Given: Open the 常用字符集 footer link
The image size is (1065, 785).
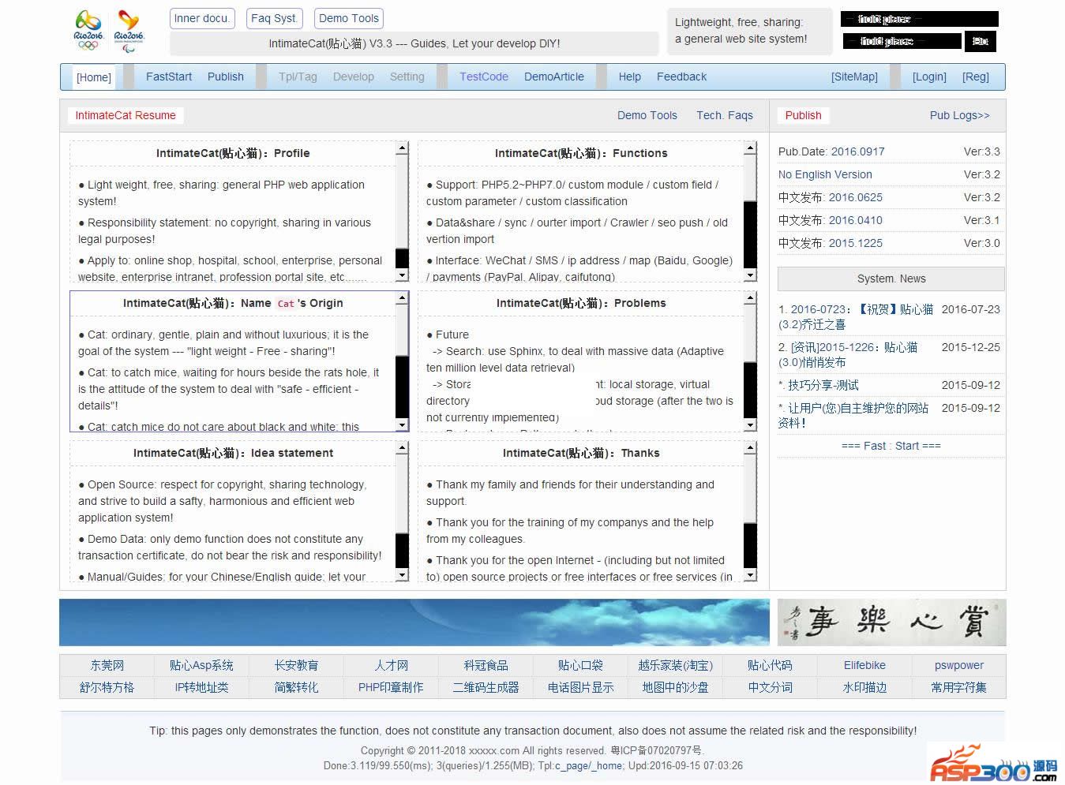Looking at the screenshot, I should coord(959,687).
